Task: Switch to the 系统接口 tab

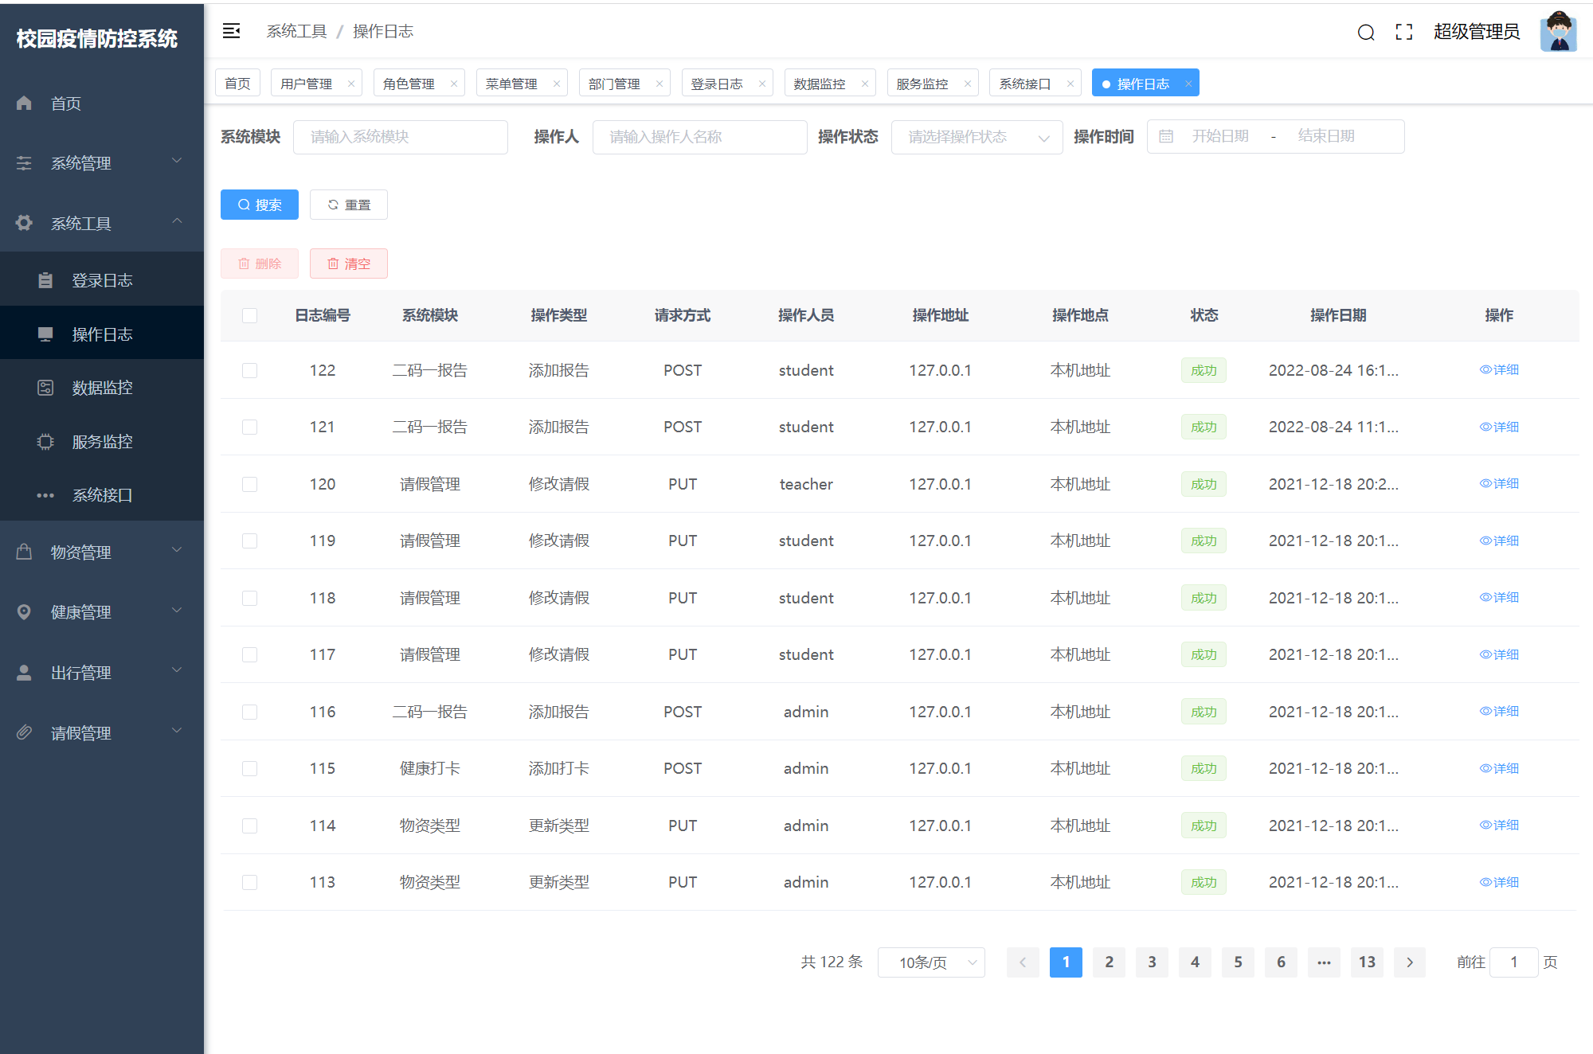Action: click(x=1024, y=84)
